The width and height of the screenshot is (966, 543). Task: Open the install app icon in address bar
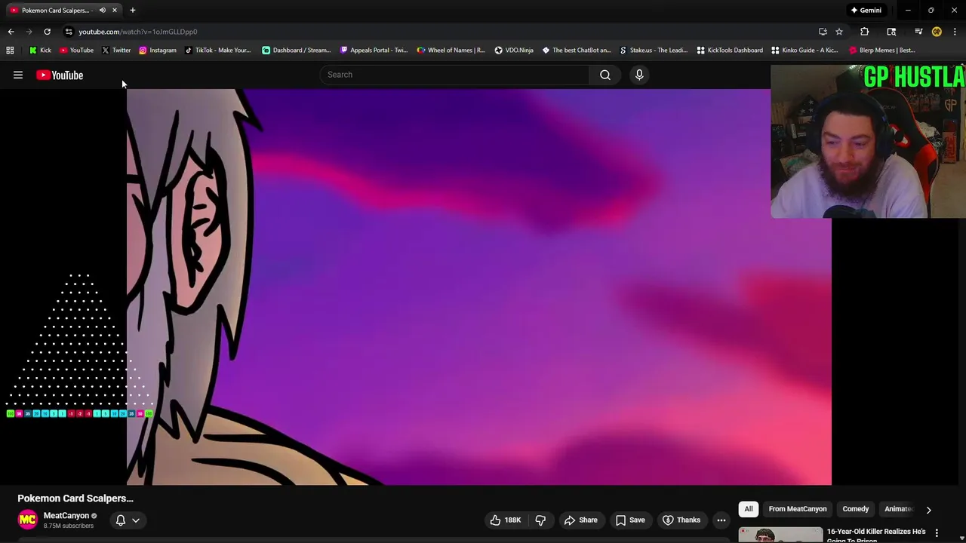(x=823, y=32)
